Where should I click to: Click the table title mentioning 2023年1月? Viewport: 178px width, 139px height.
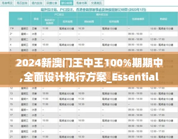(x=93, y=10)
